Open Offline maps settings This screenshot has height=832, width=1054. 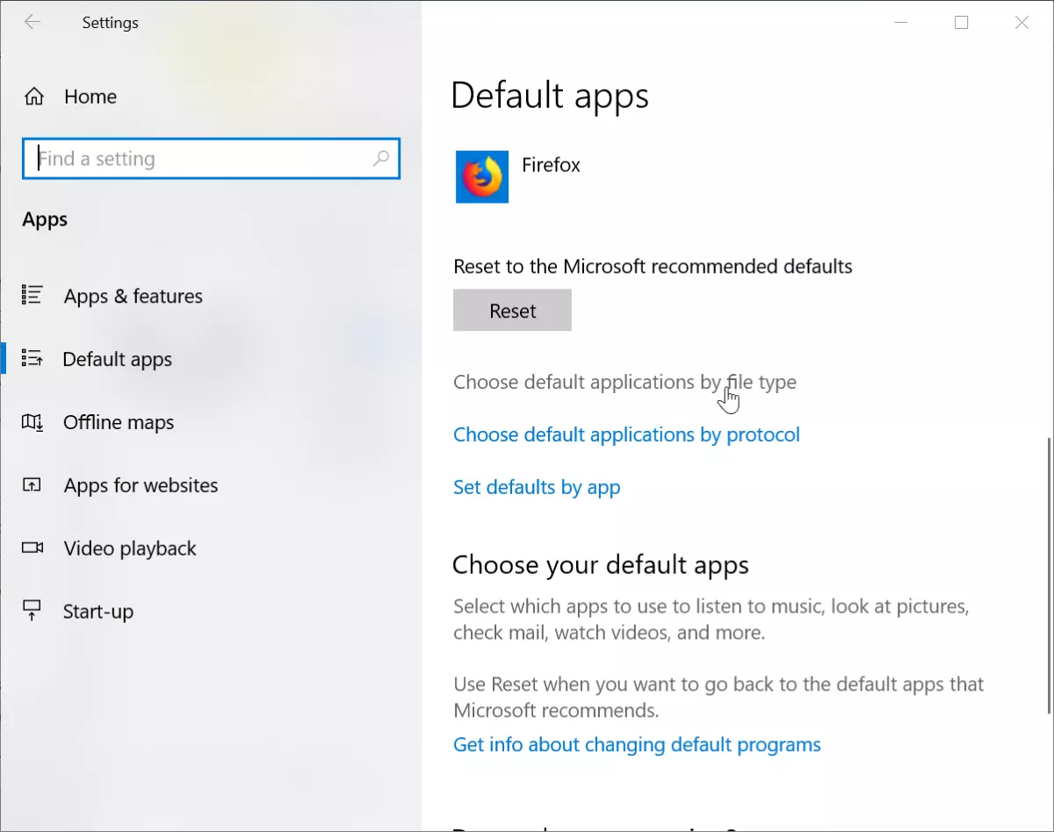(x=119, y=423)
